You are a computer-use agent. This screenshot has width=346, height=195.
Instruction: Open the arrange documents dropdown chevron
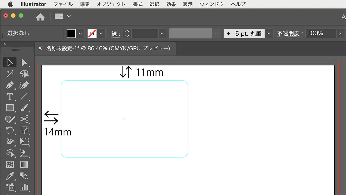tap(69, 16)
